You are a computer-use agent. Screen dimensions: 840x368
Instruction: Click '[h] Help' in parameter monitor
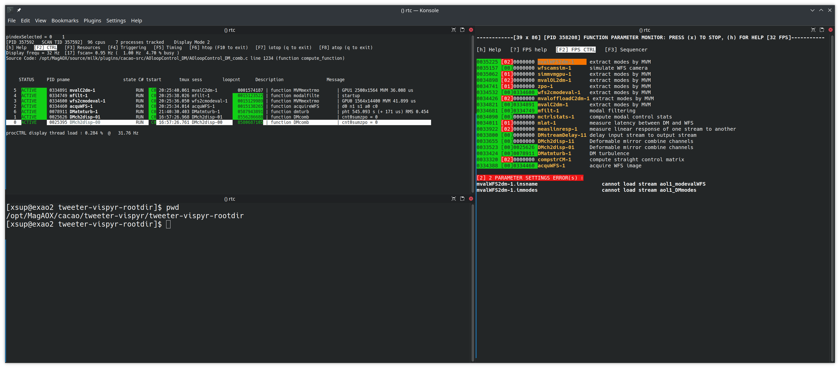(489, 50)
